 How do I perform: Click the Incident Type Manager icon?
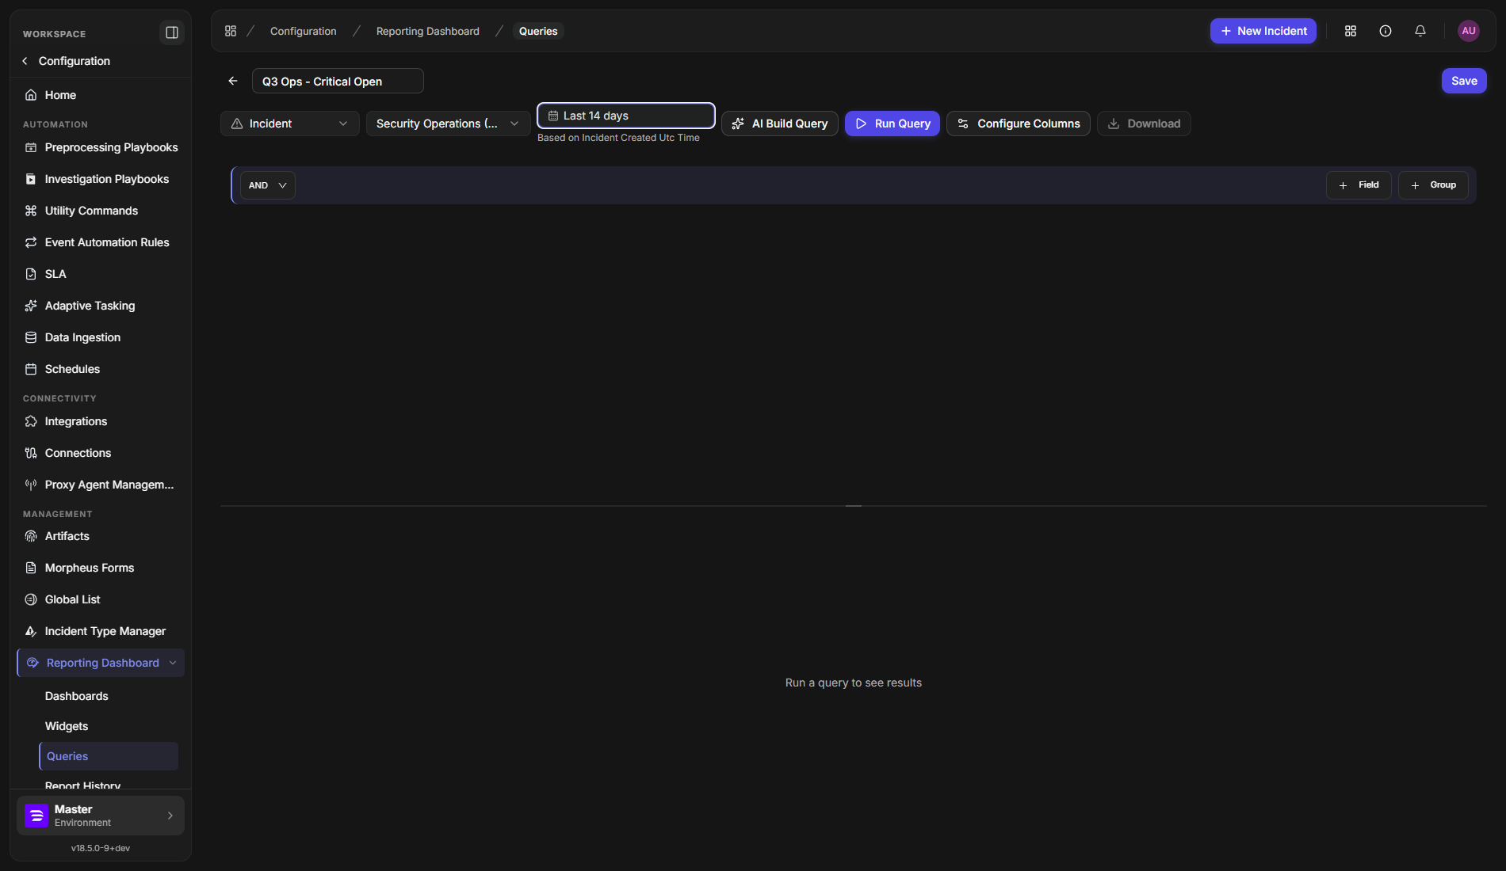31,631
